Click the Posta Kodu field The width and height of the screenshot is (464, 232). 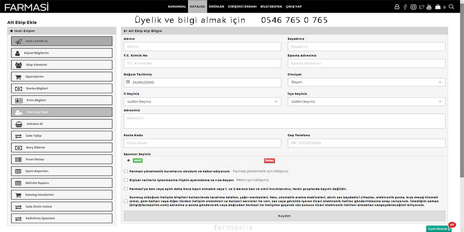click(x=202, y=143)
